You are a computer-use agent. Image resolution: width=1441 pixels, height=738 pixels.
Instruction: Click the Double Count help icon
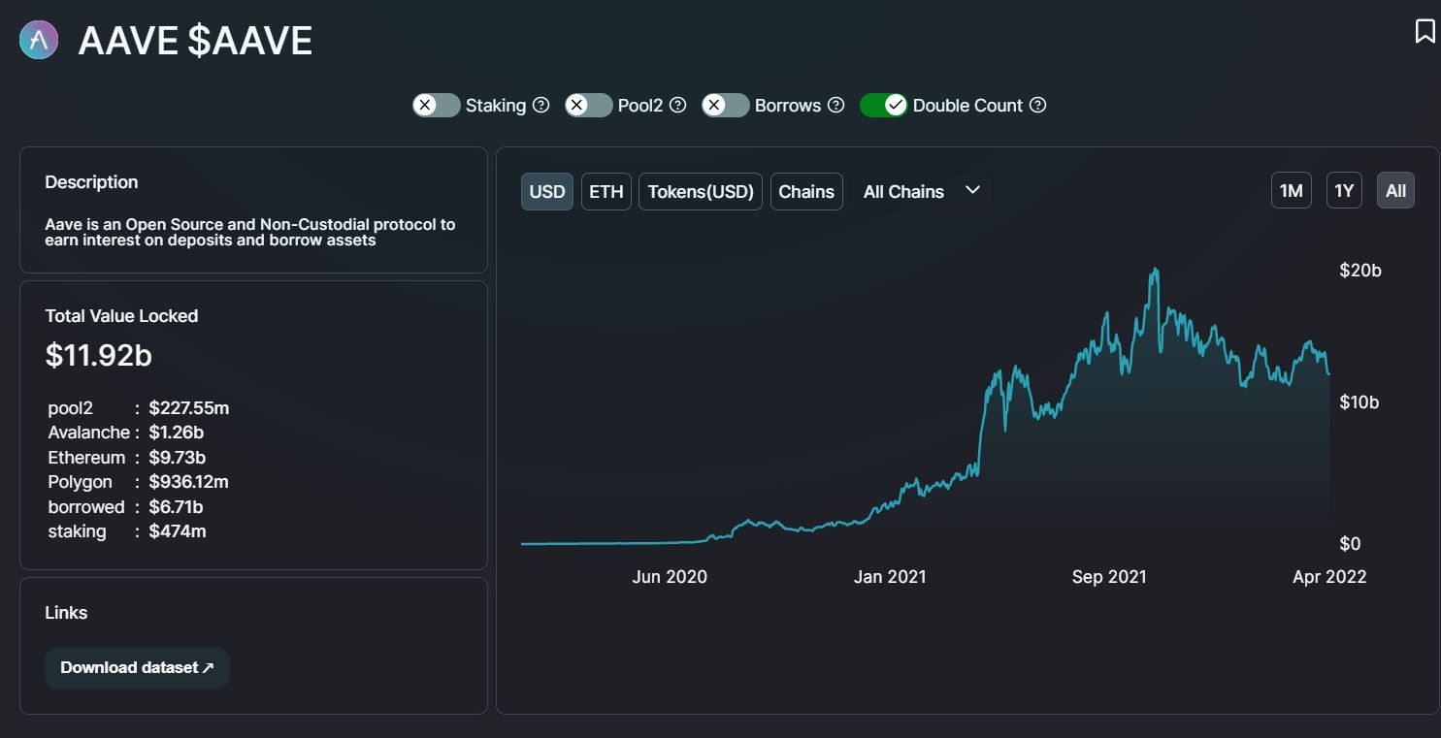[x=1037, y=105]
